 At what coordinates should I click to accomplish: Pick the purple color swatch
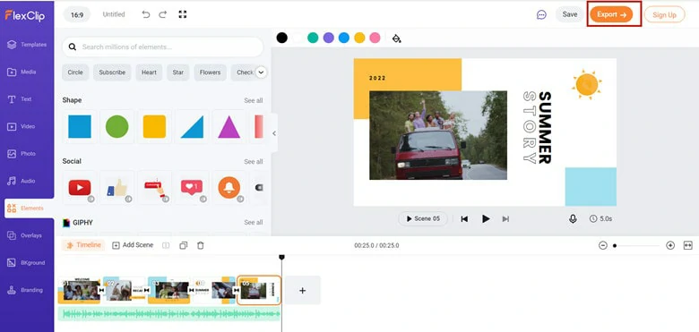[329, 38]
